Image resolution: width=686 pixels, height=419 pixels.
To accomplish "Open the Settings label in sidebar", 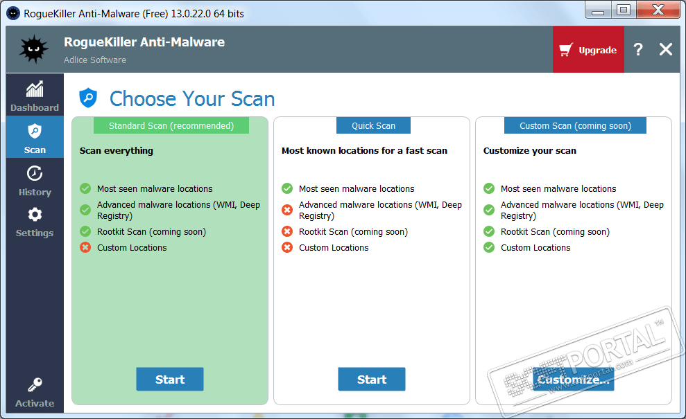I will (35, 233).
